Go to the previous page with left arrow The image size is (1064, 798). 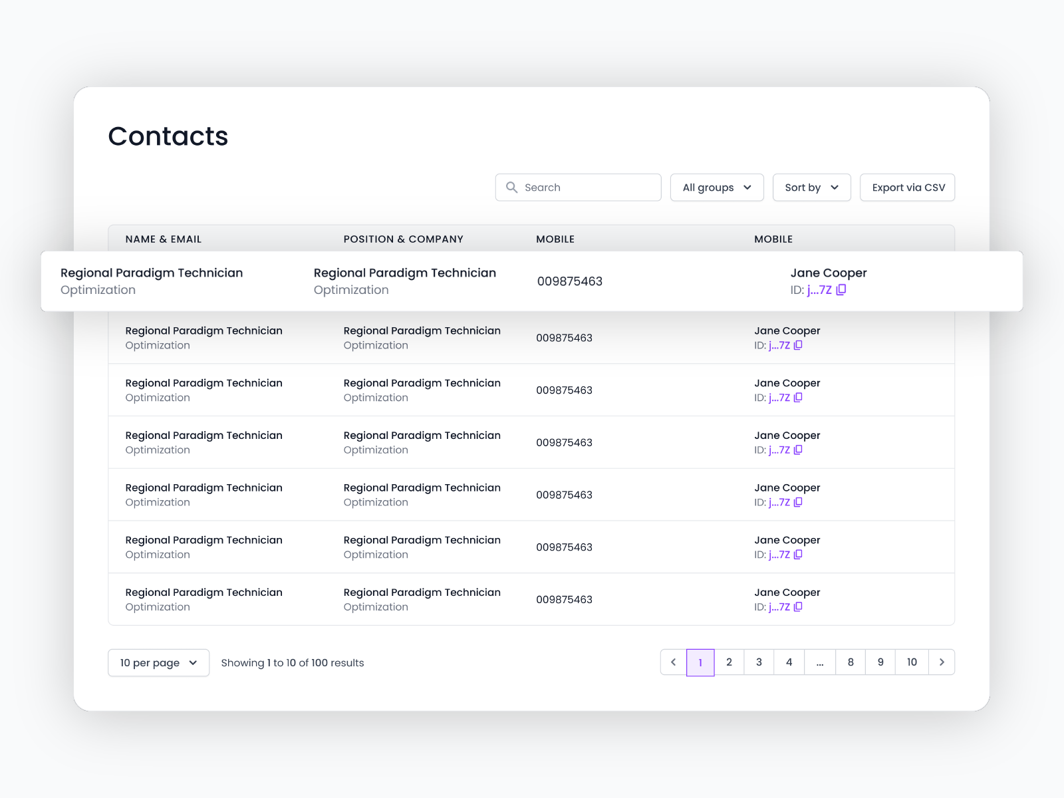(x=673, y=662)
